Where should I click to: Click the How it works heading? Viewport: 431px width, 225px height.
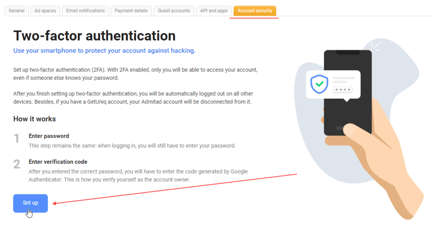click(35, 119)
